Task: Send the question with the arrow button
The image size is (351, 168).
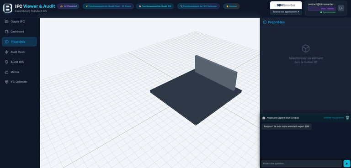Action: click(347, 163)
